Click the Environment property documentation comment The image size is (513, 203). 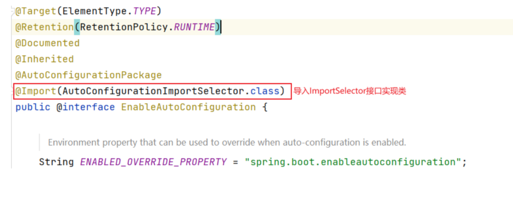tap(227, 143)
